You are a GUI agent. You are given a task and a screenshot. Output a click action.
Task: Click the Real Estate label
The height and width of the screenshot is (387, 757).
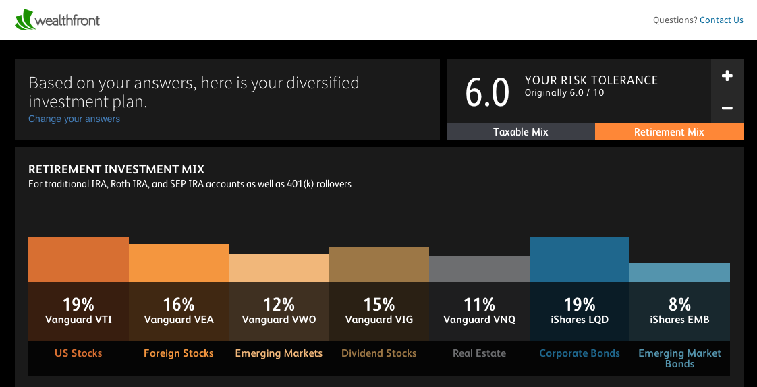[x=480, y=353]
